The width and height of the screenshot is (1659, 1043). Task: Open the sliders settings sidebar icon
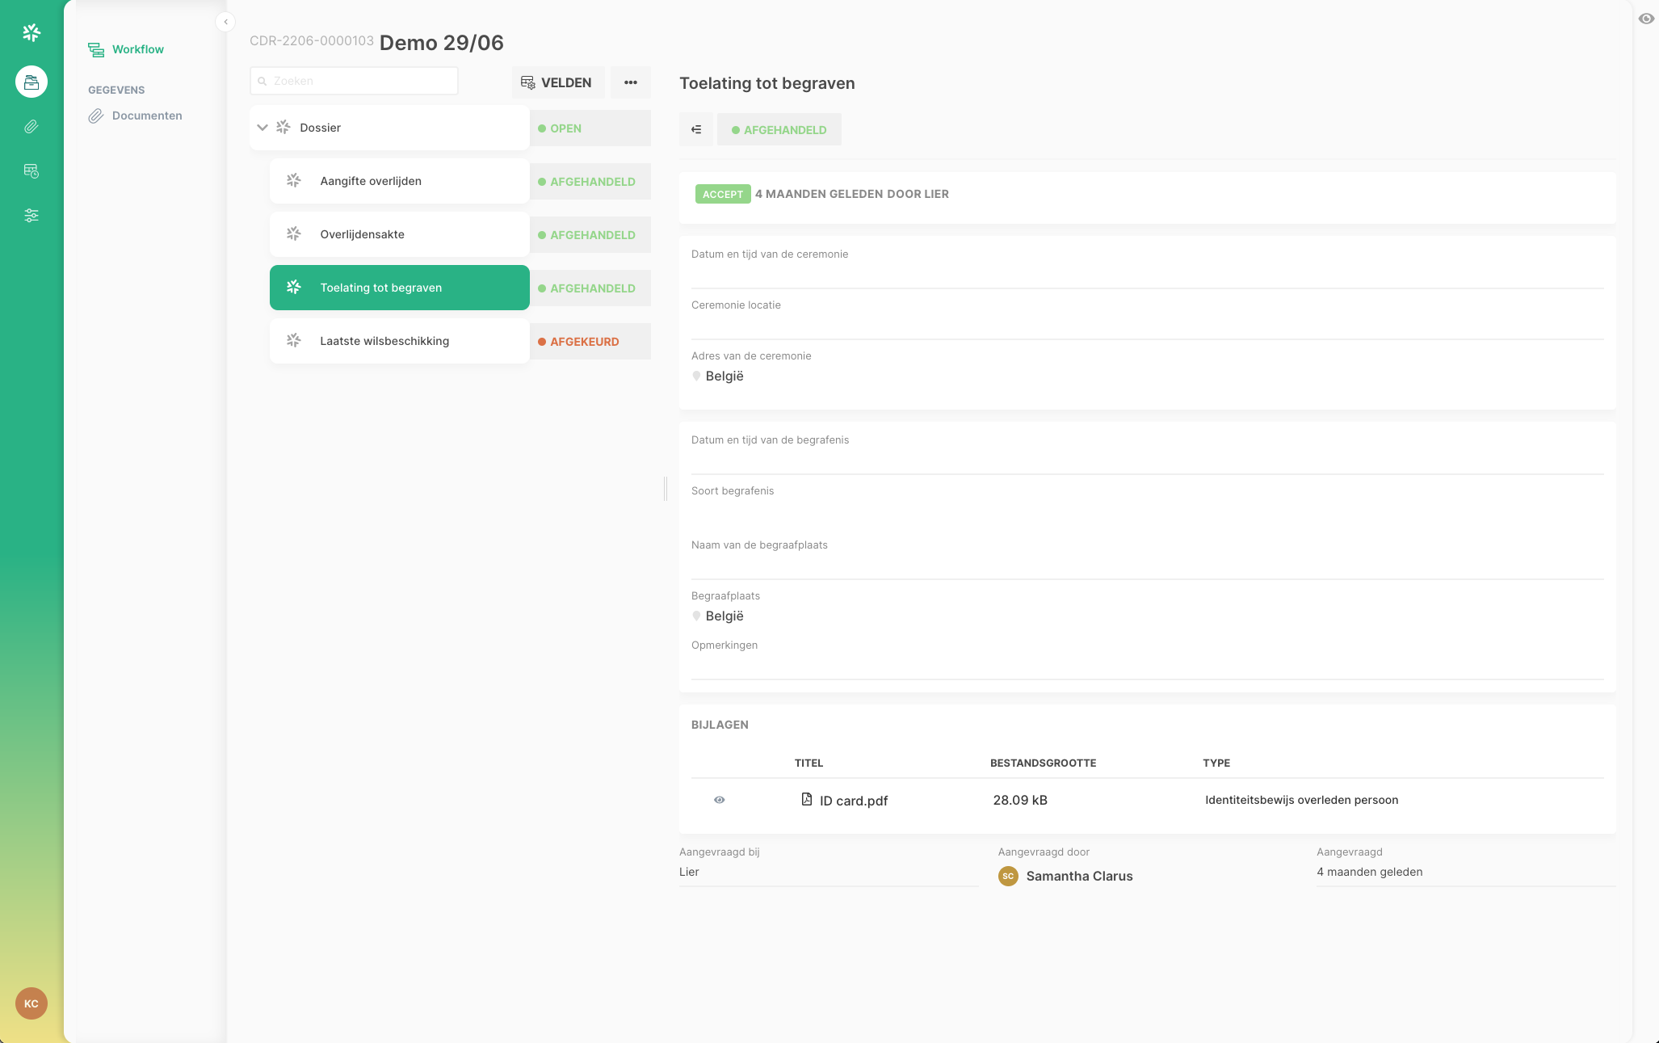[31, 216]
